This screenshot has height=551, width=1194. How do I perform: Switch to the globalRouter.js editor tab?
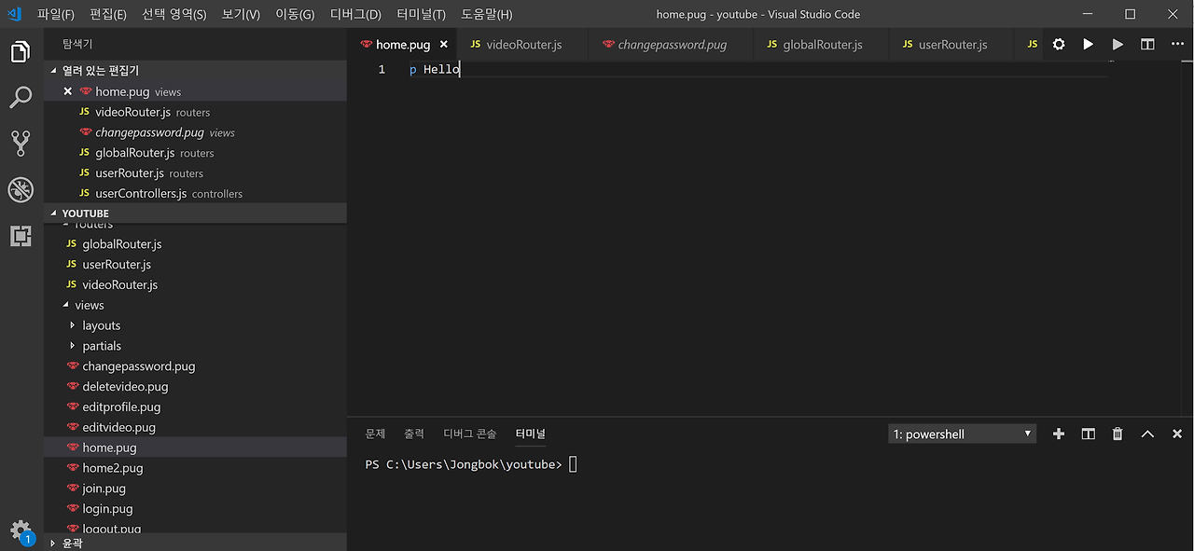pos(823,44)
